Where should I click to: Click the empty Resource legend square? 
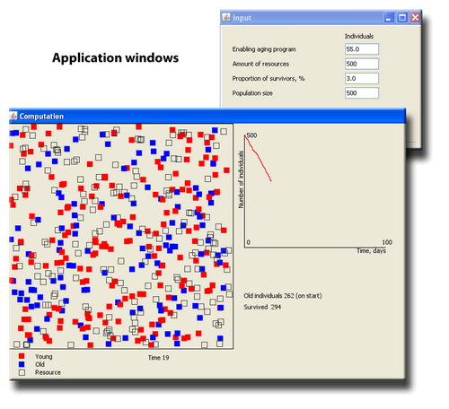pos(22,372)
